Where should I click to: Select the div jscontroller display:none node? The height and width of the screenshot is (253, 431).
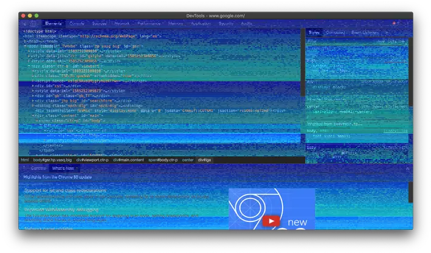[x=160, y=110]
